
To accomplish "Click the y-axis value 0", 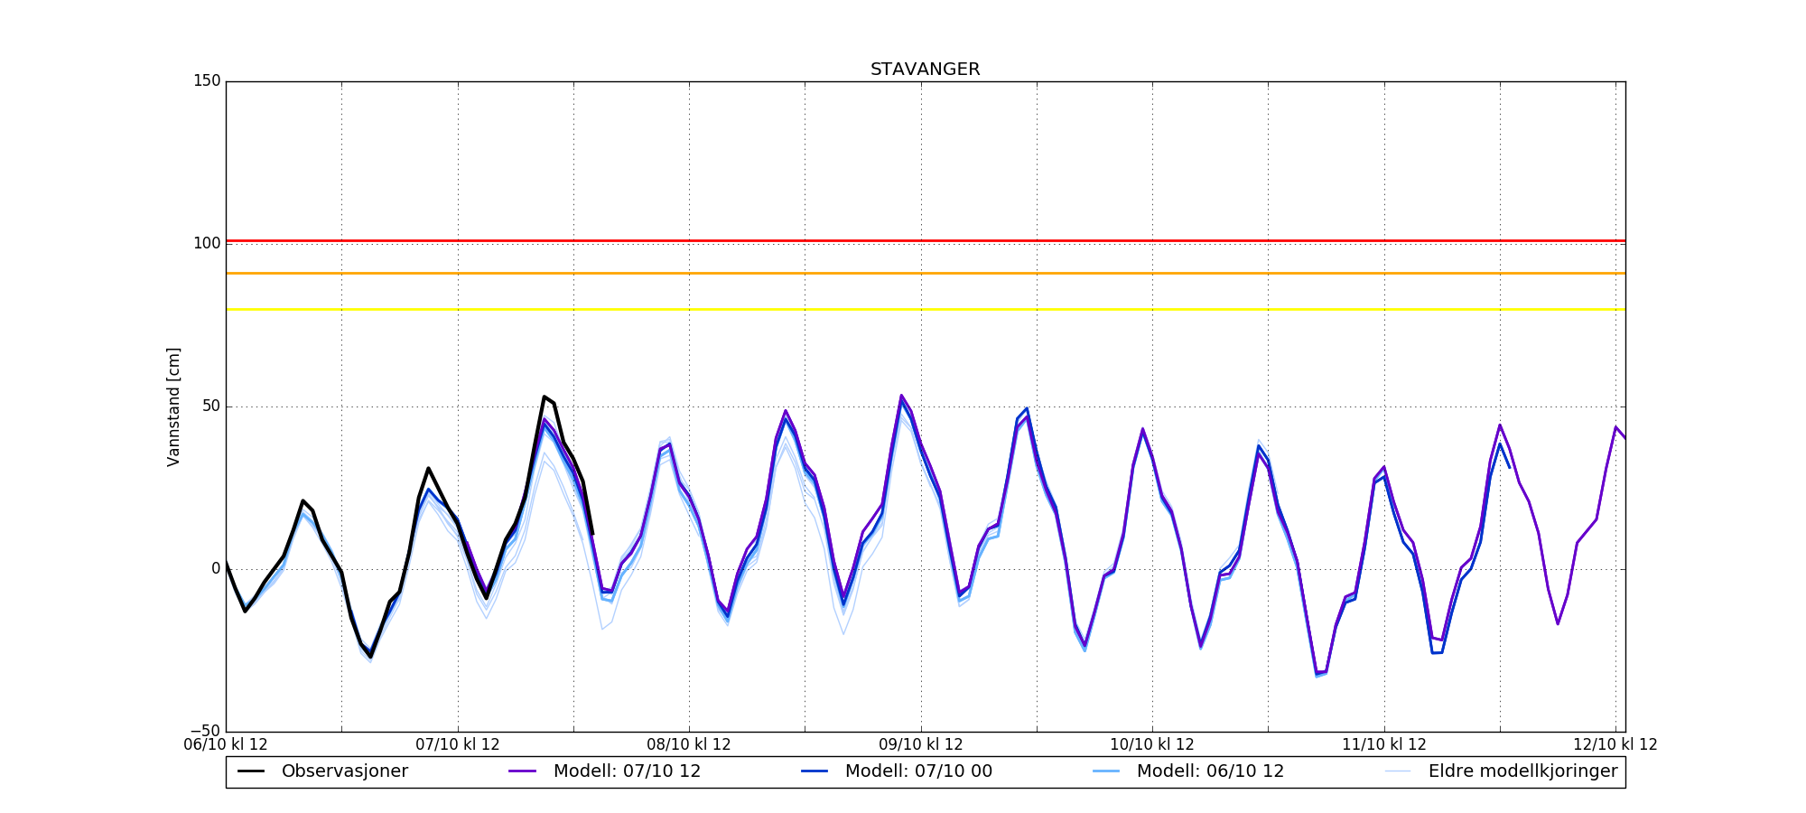I will click(x=216, y=569).
